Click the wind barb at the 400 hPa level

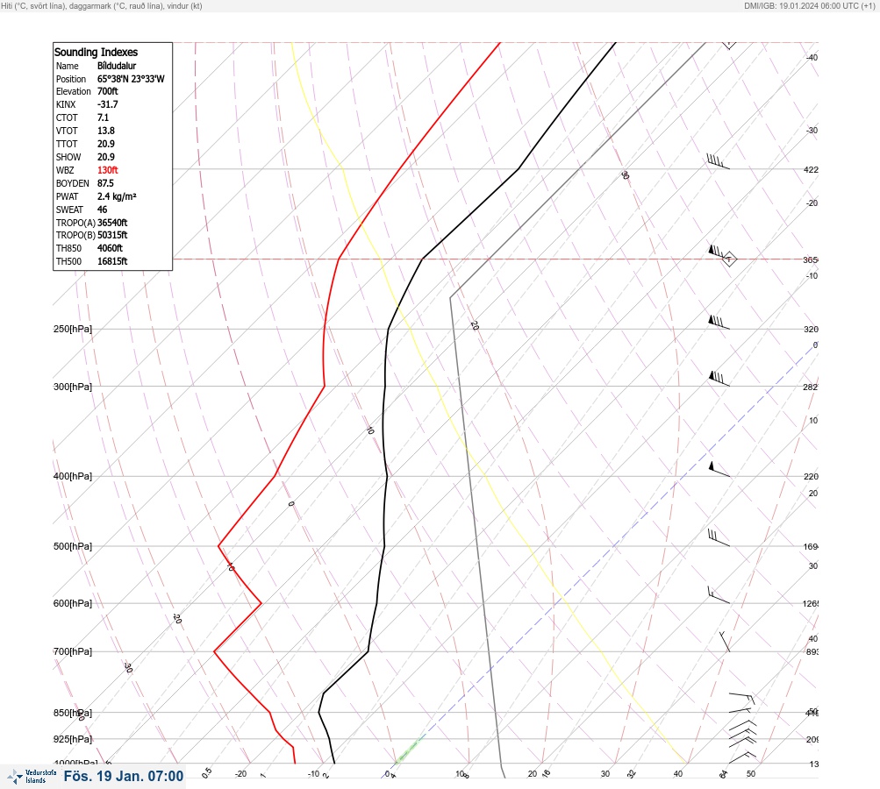click(x=719, y=469)
